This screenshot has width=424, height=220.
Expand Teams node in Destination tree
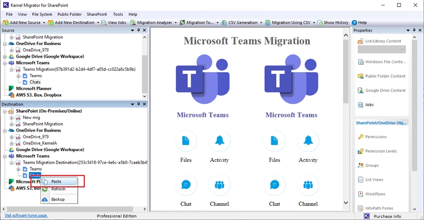point(18,169)
